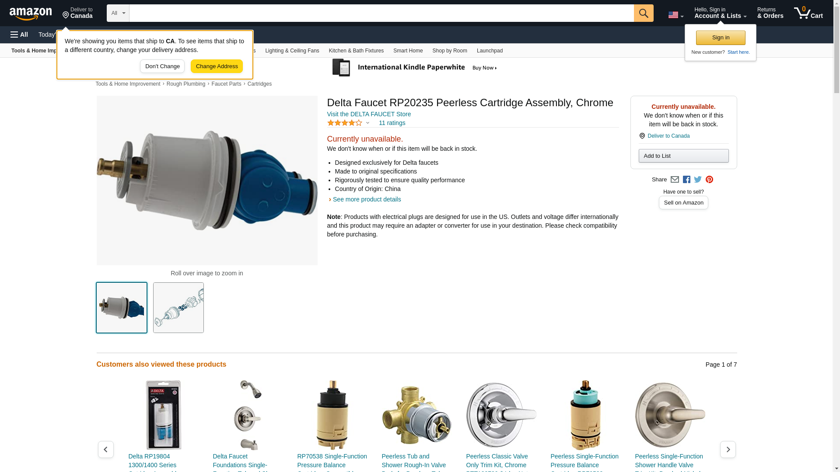Share product on Pinterest

(x=709, y=180)
